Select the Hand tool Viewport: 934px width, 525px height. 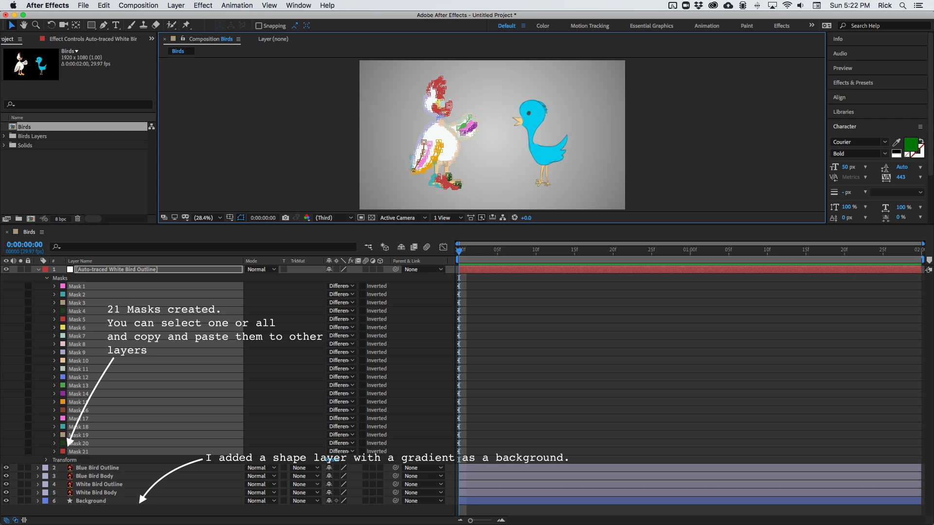click(x=23, y=25)
